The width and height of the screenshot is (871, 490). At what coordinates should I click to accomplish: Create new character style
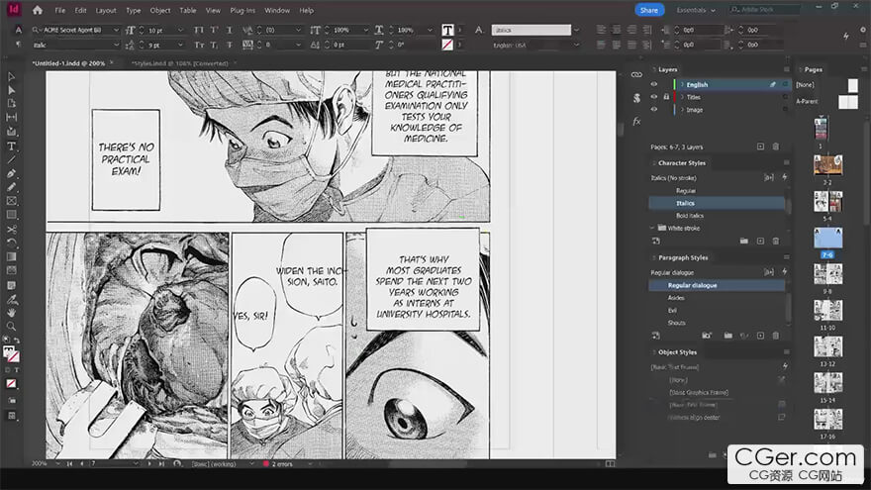[760, 242]
